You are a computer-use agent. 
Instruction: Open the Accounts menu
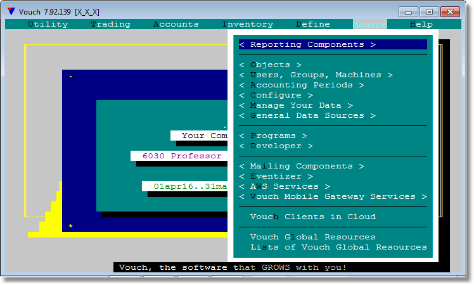[176, 24]
